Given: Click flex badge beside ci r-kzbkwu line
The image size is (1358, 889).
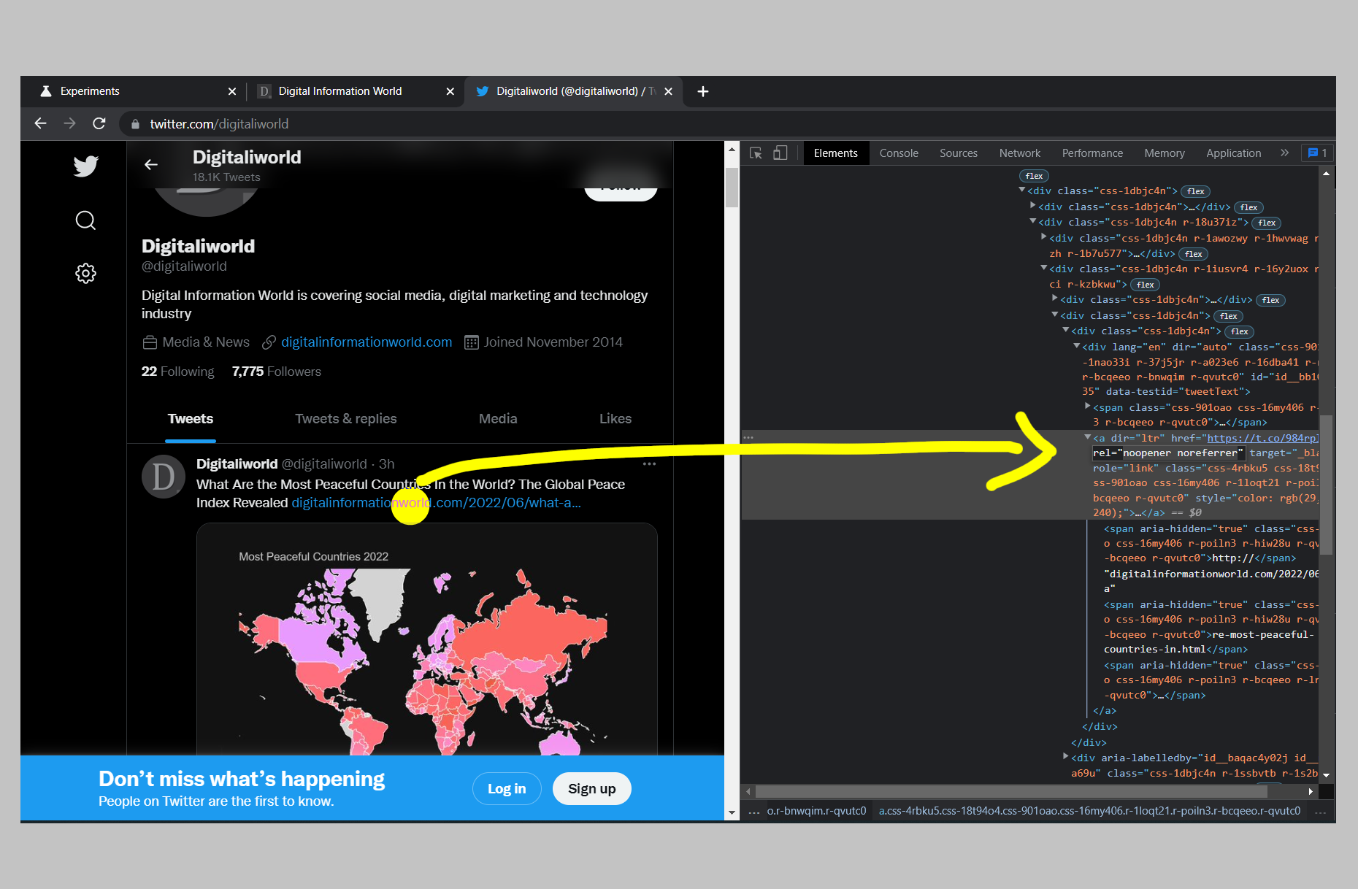Looking at the screenshot, I should click(1146, 285).
